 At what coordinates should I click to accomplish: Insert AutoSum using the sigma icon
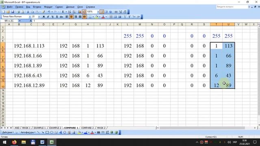(63, 12)
